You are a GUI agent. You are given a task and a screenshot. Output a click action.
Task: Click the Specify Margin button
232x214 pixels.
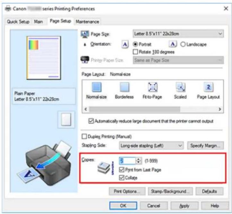pos(205,146)
